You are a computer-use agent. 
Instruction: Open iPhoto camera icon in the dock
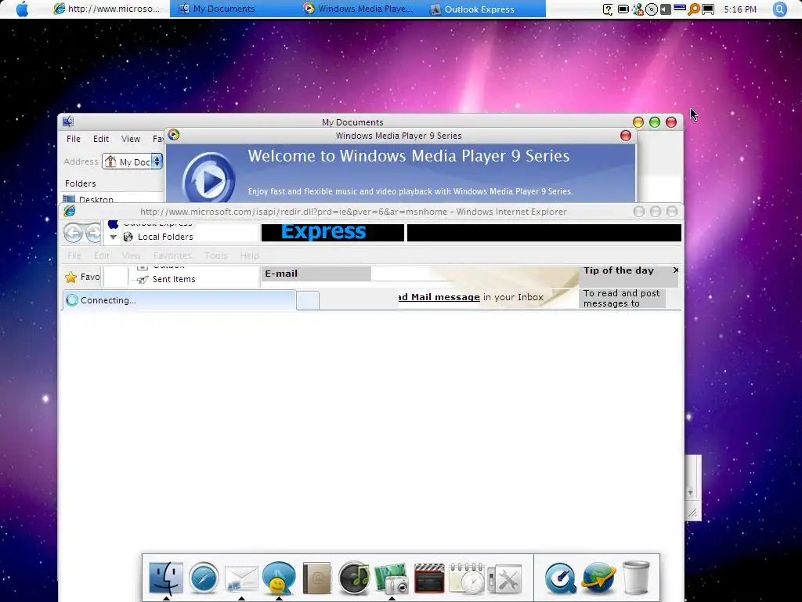(x=392, y=578)
